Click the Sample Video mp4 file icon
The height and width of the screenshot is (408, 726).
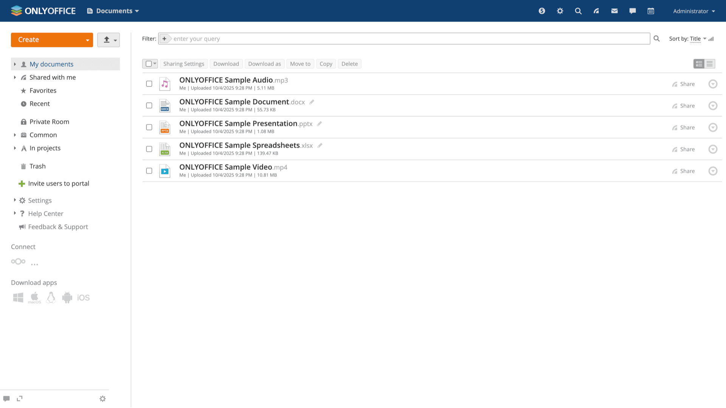165,171
